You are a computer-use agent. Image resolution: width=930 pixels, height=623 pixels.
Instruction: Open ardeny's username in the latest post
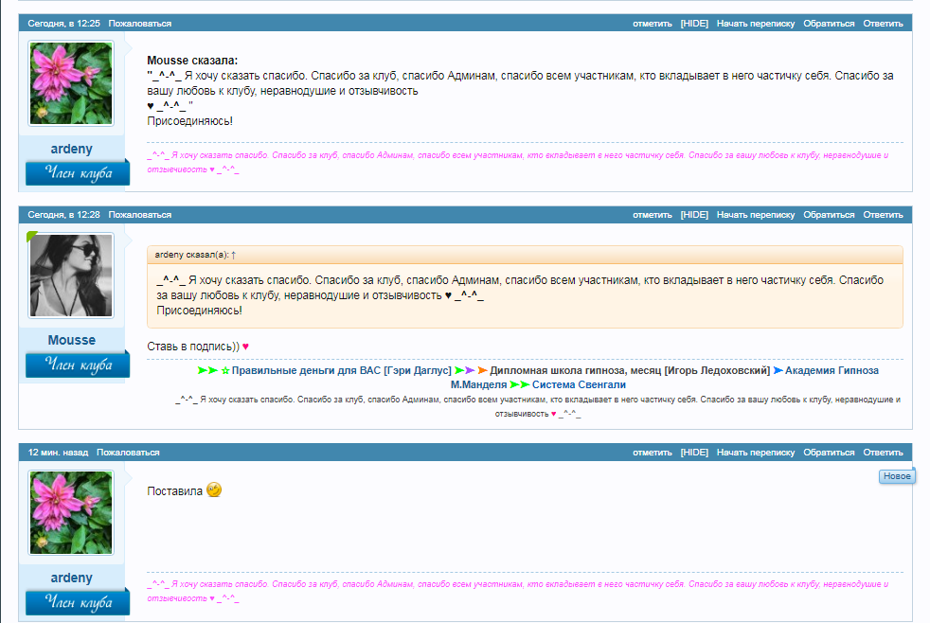coord(71,578)
